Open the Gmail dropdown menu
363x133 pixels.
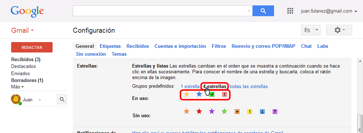(x=22, y=30)
